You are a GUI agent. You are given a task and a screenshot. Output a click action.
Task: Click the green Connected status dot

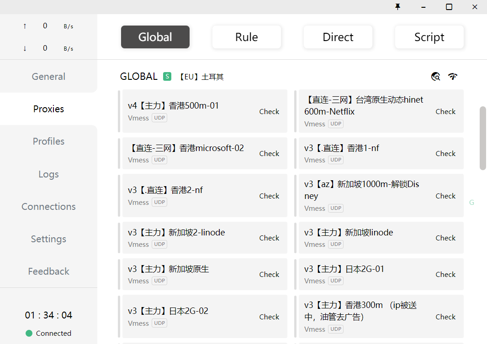29,333
